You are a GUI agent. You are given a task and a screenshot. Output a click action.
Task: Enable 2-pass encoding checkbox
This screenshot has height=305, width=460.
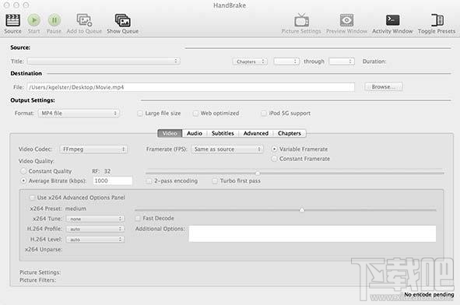(x=149, y=181)
